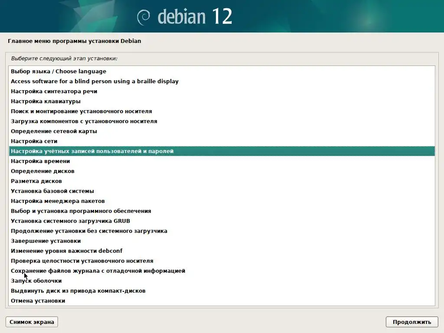Choose 'Настройка менеджера пакетов'
Screen dimensions: 444x333
click(222, 201)
